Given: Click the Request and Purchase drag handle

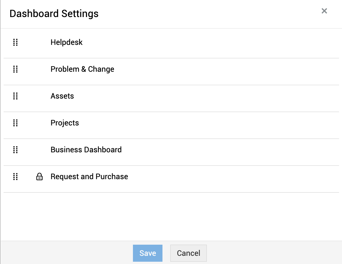Looking at the screenshot, I should 15,177.
